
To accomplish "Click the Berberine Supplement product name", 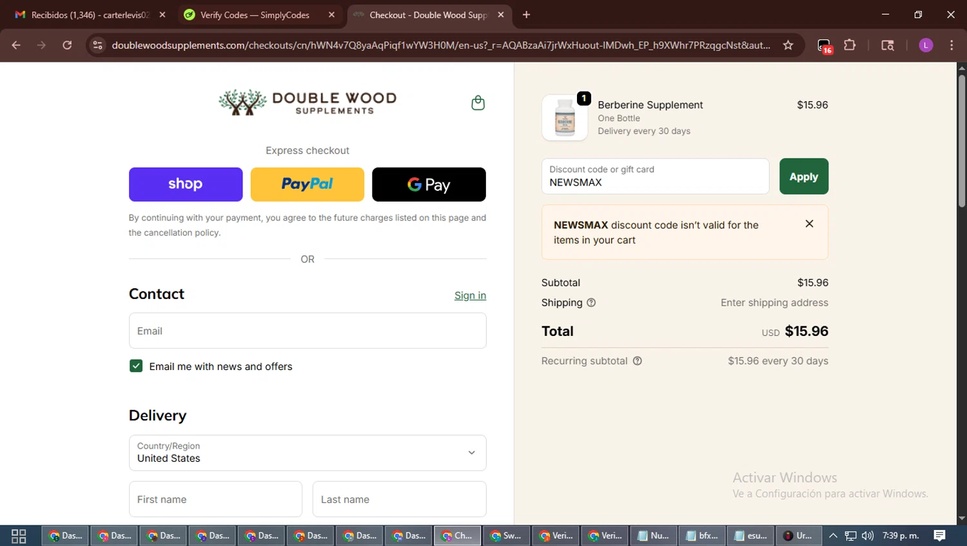I will 650,105.
